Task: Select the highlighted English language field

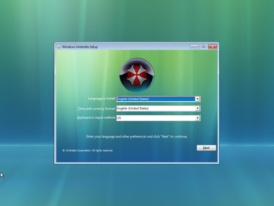Action: pos(156,99)
